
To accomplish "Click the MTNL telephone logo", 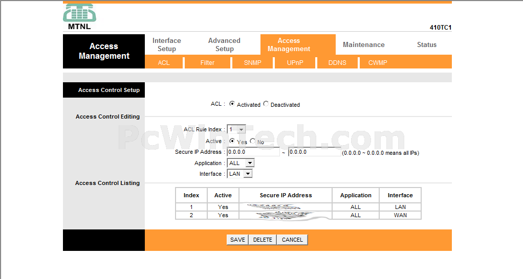I will click(79, 17).
